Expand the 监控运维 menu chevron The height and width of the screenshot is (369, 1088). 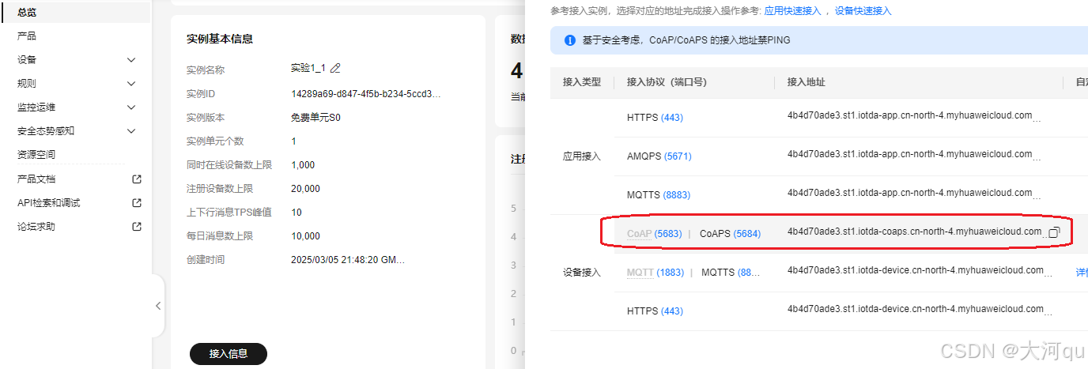[131, 107]
